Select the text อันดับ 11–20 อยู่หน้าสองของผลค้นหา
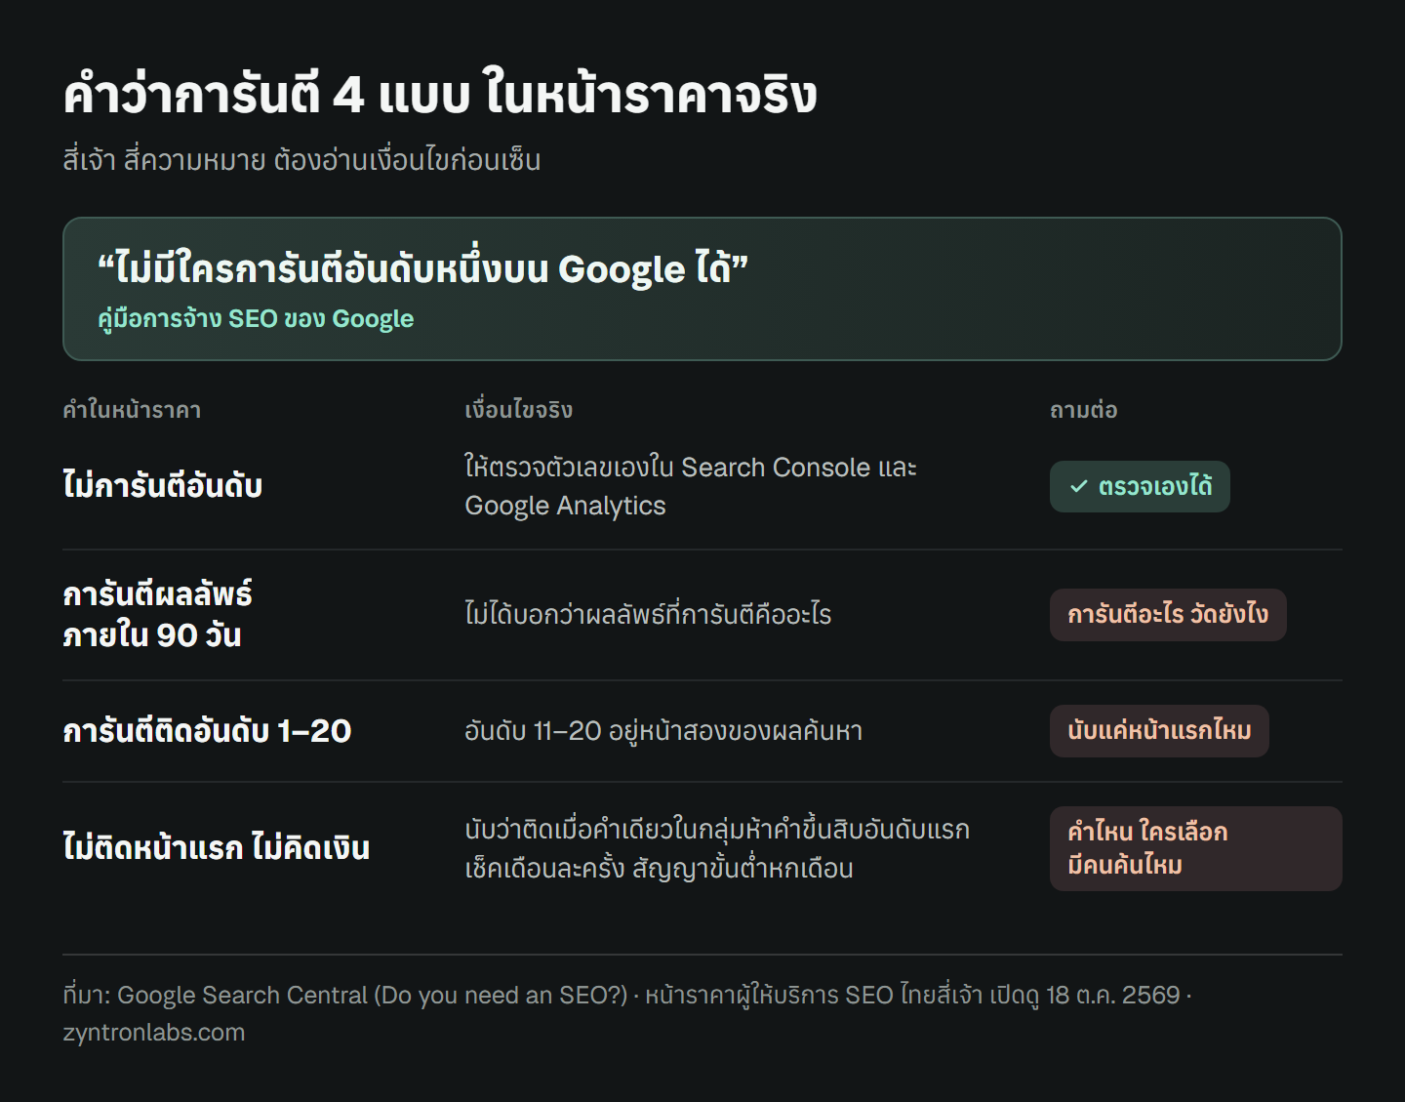Image resolution: width=1405 pixels, height=1102 pixels. (x=663, y=731)
